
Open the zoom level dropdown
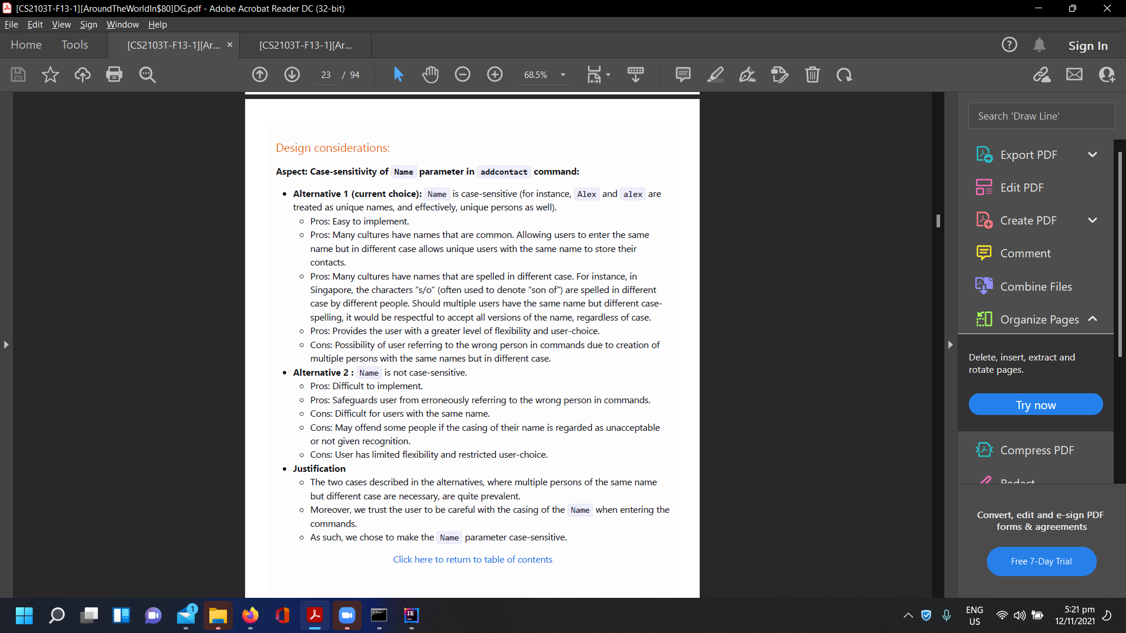tap(563, 74)
